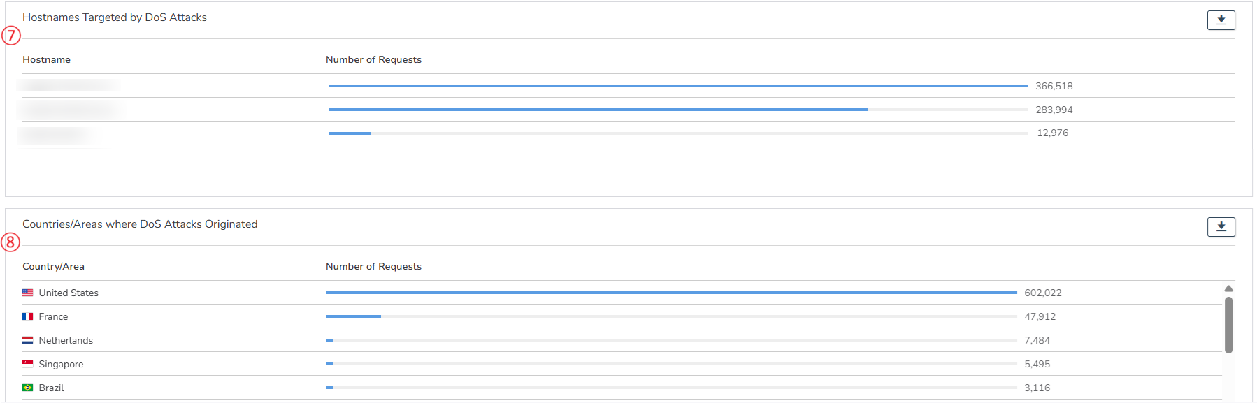Click the Hostname column header
The width and height of the screenshot is (1257, 403).
(46, 60)
